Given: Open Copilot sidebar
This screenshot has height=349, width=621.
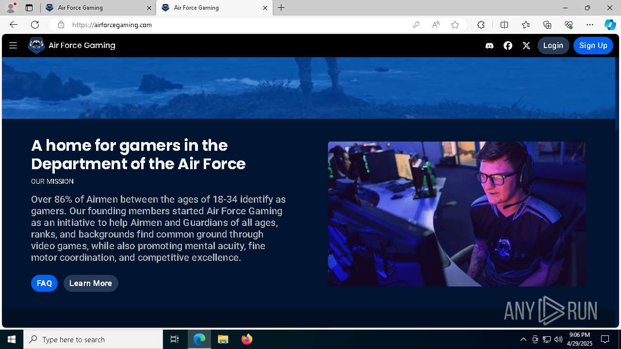Looking at the screenshot, I should tap(610, 25).
